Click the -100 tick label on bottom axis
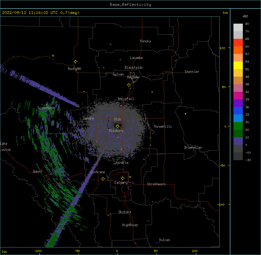Image resolution: width=261 pixels, height=255 pixels. click(38, 251)
